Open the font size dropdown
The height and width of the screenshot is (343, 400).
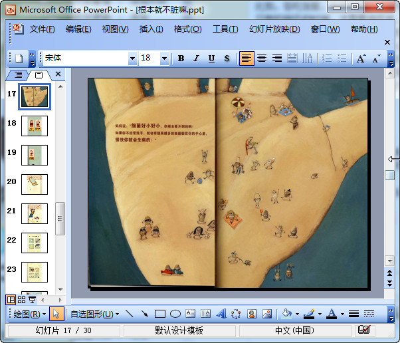click(164, 58)
